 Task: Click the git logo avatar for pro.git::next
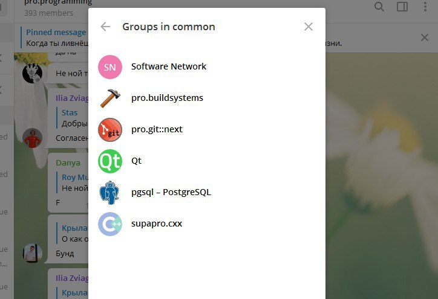point(110,130)
